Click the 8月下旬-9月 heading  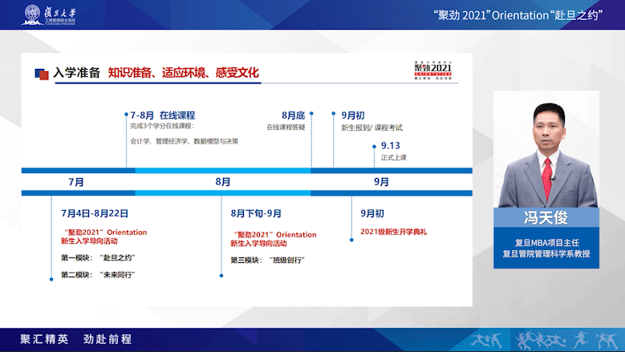[256, 213]
